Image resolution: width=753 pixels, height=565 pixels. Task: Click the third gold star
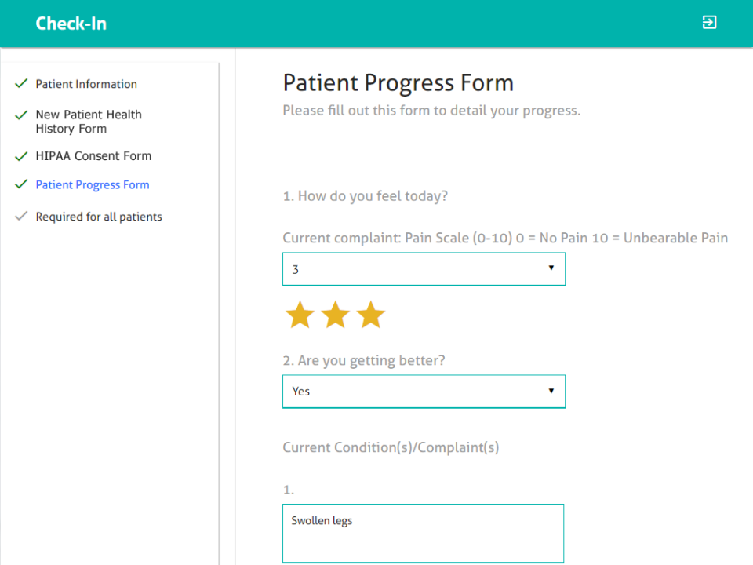click(x=370, y=315)
